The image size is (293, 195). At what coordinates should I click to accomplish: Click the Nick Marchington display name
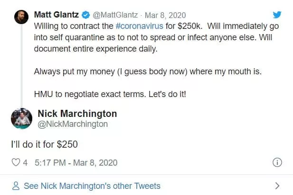coord(77,114)
